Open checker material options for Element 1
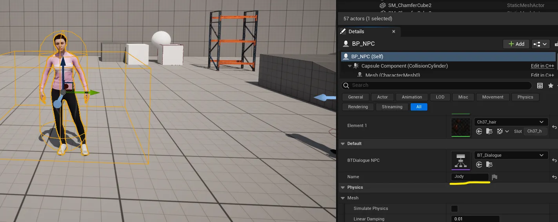558x222 pixels. point(503,132)
